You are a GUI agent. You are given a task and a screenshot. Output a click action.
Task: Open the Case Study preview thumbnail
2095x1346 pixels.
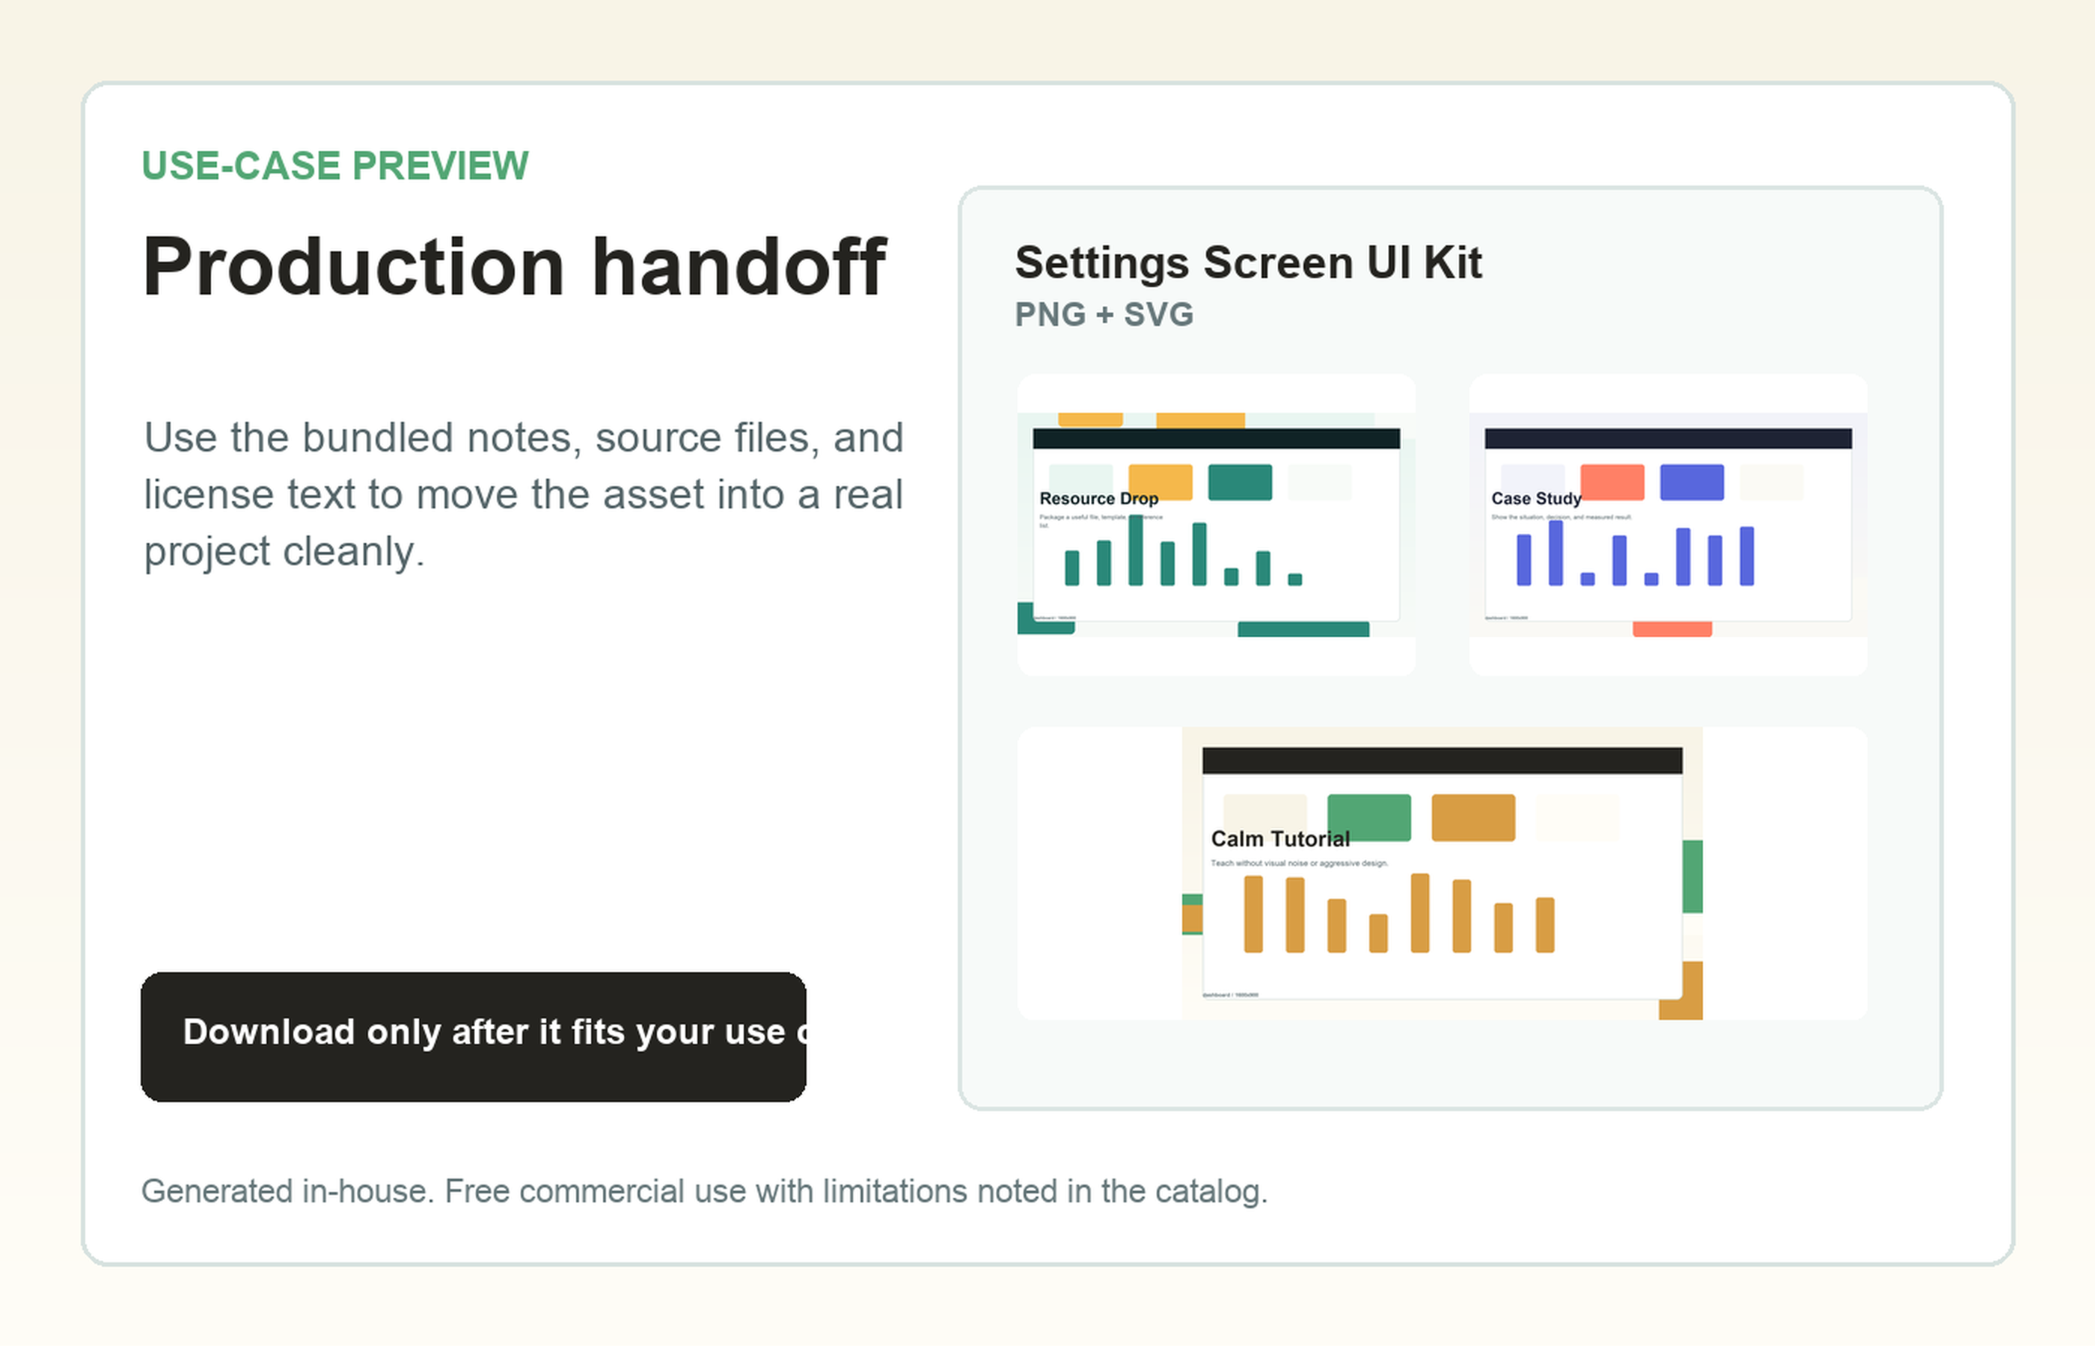[x=1669, y=524]
